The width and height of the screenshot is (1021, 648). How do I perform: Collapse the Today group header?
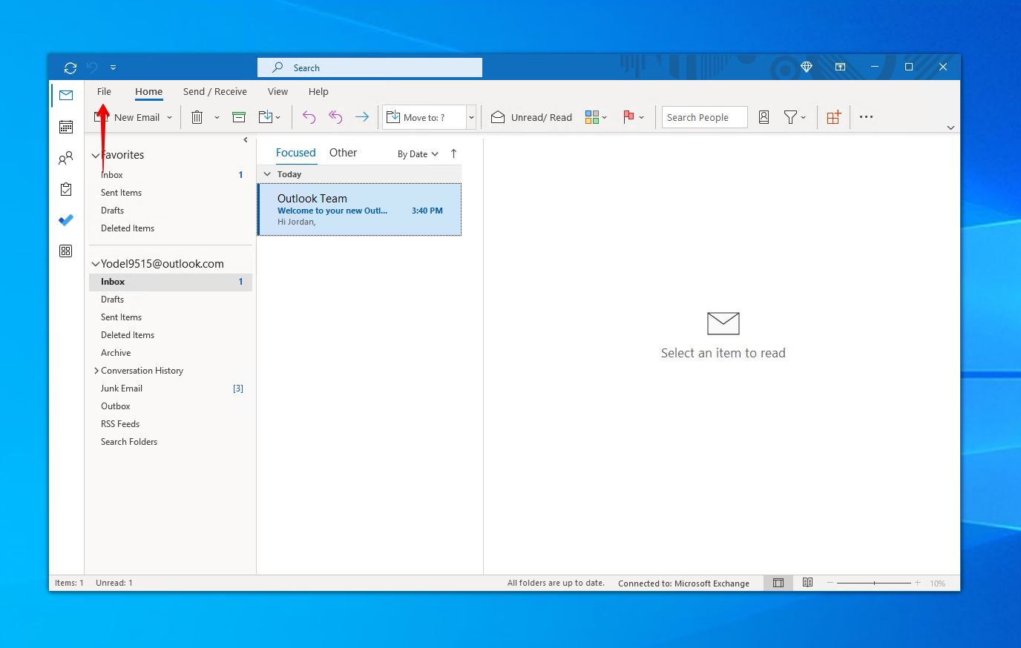coord(267,174)
